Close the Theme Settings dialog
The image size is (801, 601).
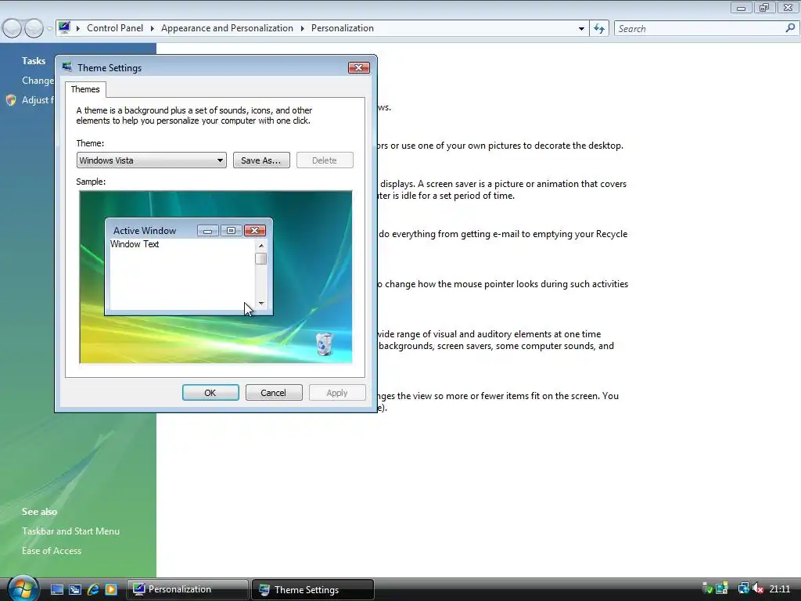click(x=358, y=67)
